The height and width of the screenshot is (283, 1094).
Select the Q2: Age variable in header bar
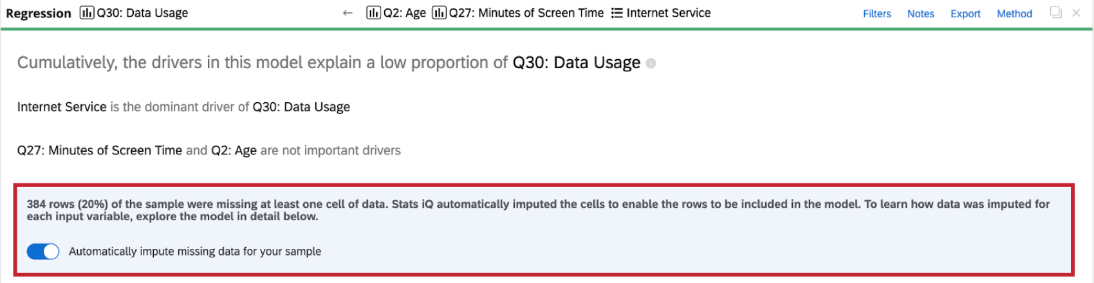[404, 13]
